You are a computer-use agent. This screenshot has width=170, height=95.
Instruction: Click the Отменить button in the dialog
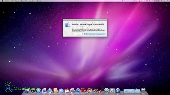[x=78, y=34]
